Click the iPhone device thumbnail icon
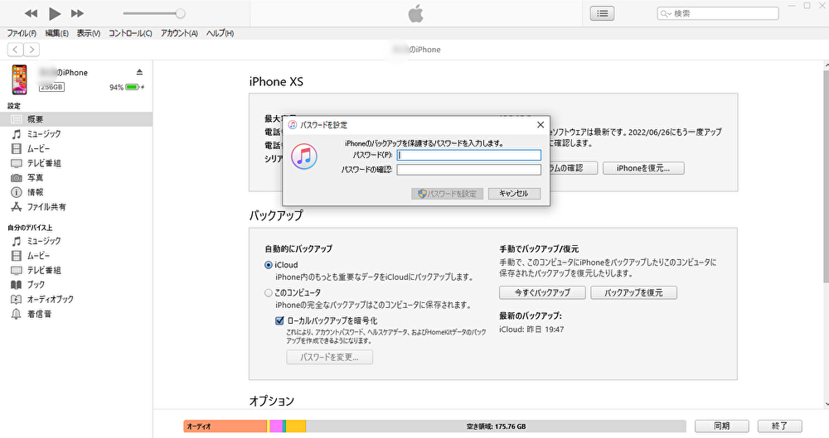829x438 pixels. [20, 79]
